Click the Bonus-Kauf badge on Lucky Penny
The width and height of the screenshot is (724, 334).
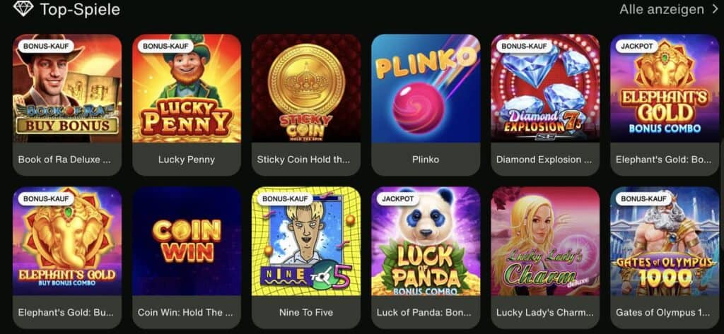click(x=165, y=46)
